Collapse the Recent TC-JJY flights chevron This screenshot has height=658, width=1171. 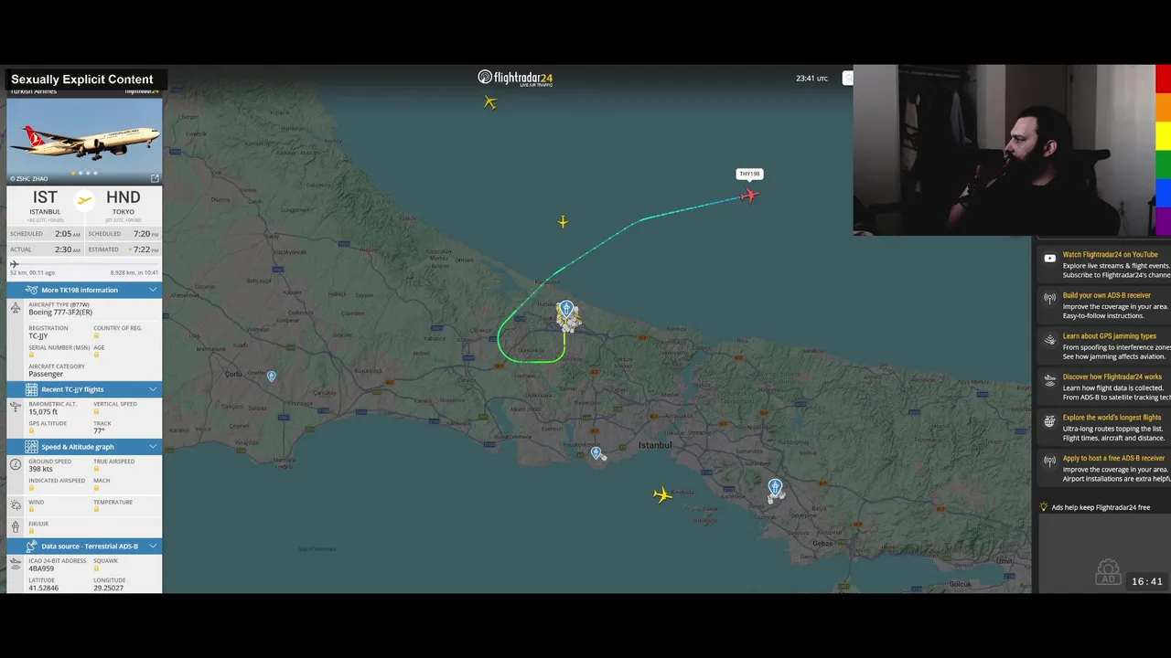(x=153, y=389)
